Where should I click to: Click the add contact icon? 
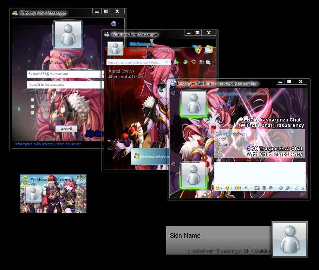[x=176, y=62]
